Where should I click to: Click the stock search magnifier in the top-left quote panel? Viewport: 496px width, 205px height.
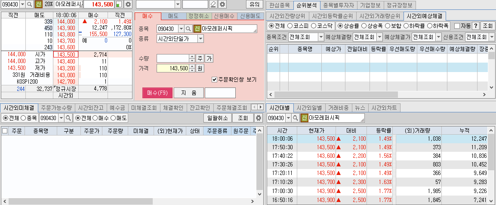click(x=29, y=4)
